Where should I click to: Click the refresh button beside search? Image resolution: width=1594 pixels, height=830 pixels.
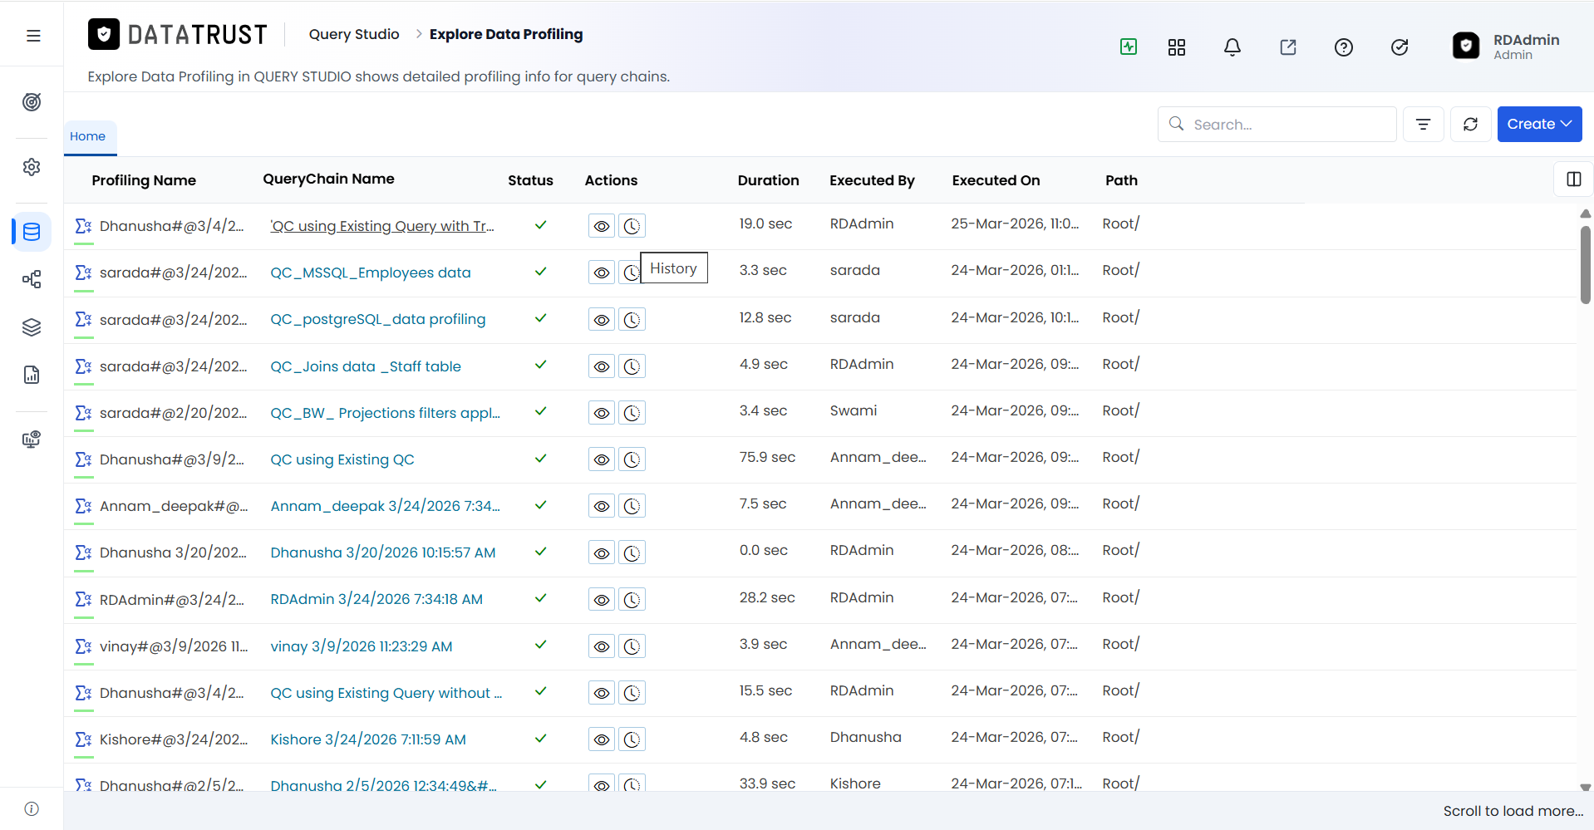point(1470,124)
